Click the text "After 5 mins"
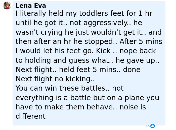This screenshot has height=130, width=176. 141,41
